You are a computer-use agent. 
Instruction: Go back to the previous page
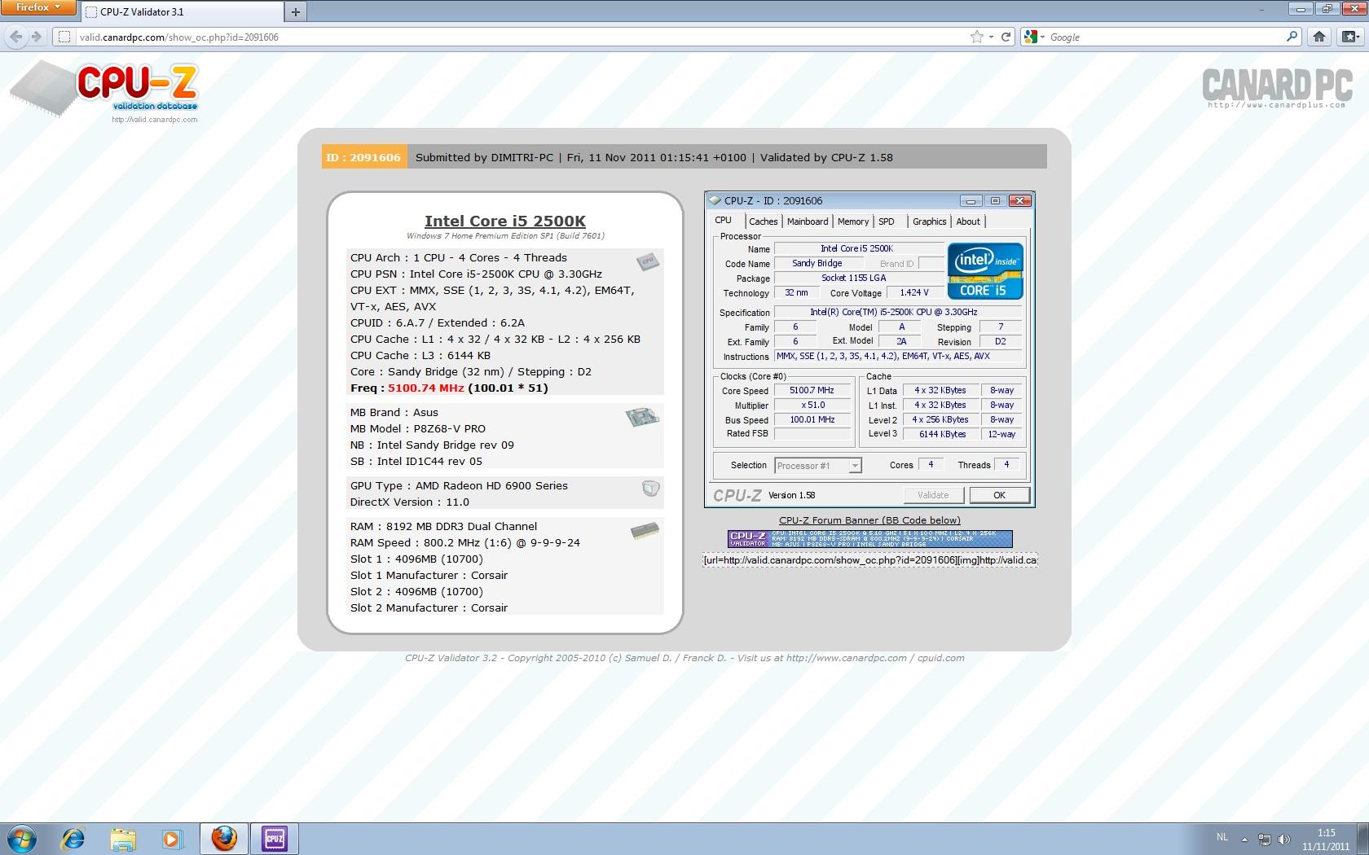pos(16,37)
